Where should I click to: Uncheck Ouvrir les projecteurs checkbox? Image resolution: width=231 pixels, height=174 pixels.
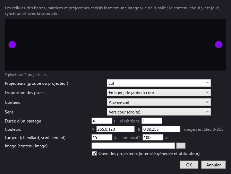tap(94, 154)
